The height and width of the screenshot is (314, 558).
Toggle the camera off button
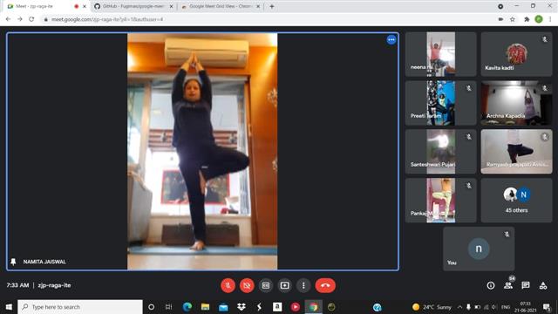(x=247, y=285)
